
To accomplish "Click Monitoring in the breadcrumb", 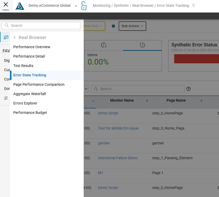I will tap(101, 5).
